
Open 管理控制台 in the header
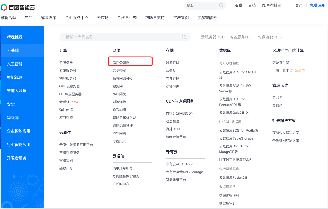click(x=271, y=5)
